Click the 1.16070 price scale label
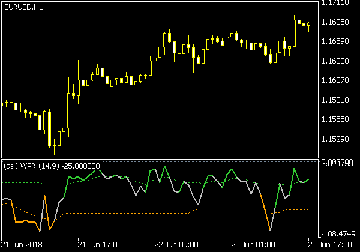The image size is (360, 252). pyautogui.click(x=335, y=80)
